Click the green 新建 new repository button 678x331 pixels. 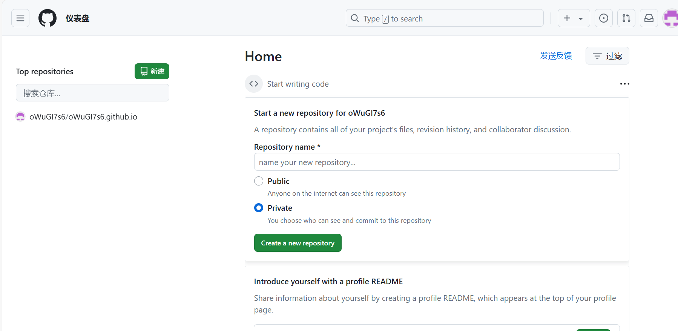pos(152,71)
